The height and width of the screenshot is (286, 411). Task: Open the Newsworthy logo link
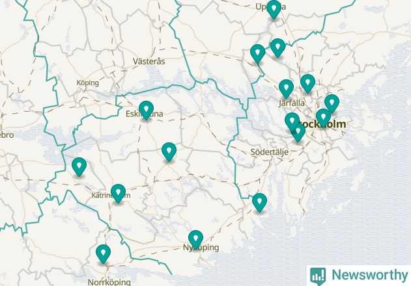click(x=359, y=276)
